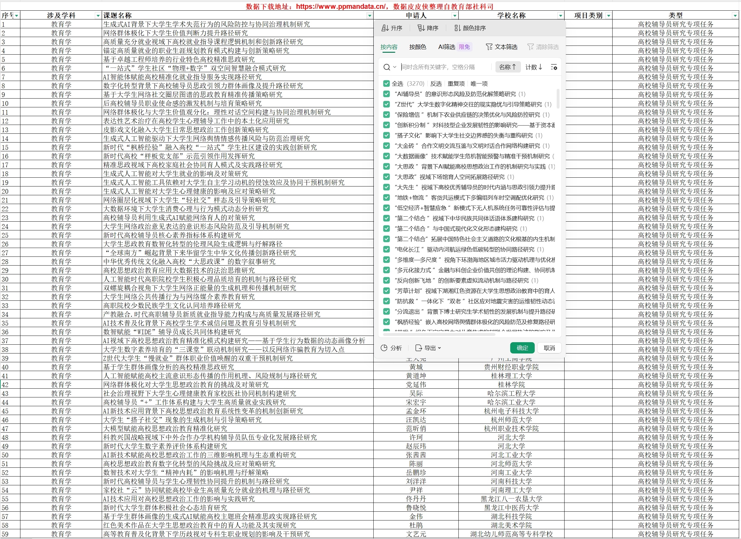Open the 涉及学科 column filter dropdown
The image size is (741, 539).
click(x=98, y=15)
